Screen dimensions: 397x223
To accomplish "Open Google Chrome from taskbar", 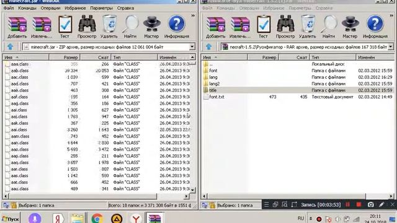I will tap(97, 218).
